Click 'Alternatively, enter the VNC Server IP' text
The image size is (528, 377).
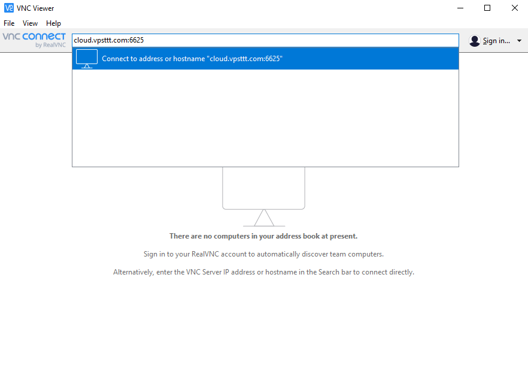click(263, 272)
